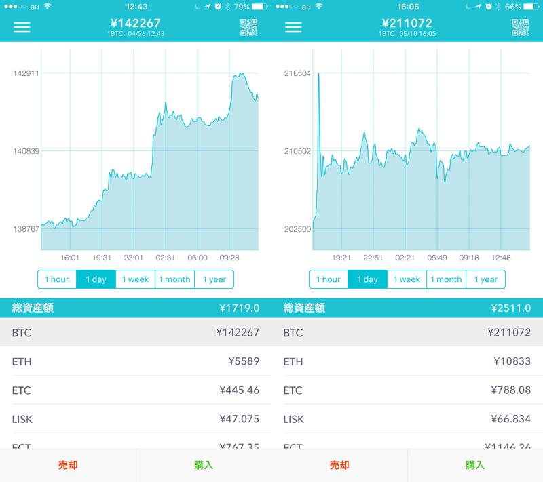Choose 1 year range under the ¥211072 chart

pos(485,279)
